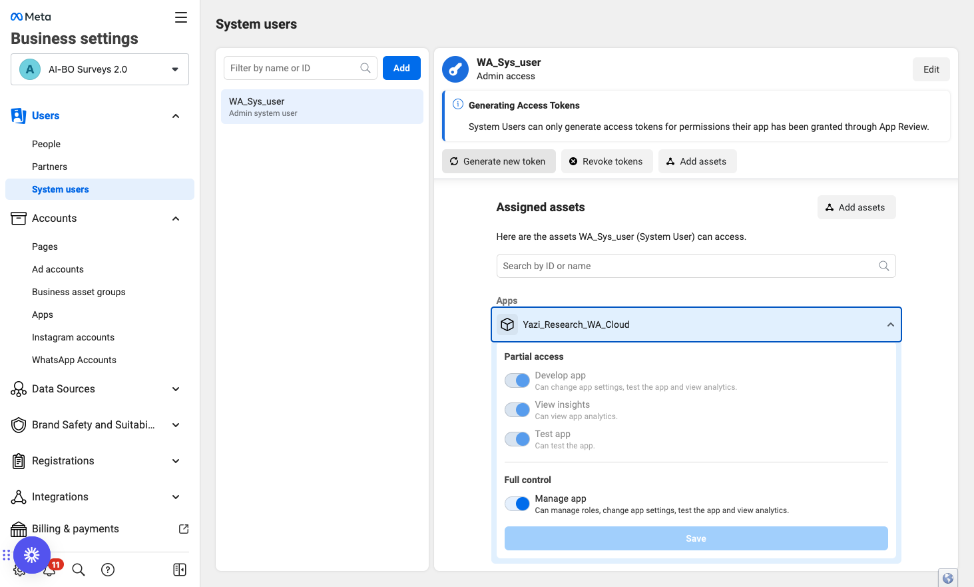The image size is (974, 587).
Task: Collapse the Users section chevron
Action: tap(176, 116)
